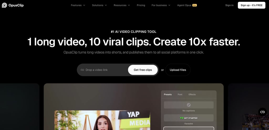Expand the Solutions dropdown menu
The image size is (269, 130).
coord(99,5)
